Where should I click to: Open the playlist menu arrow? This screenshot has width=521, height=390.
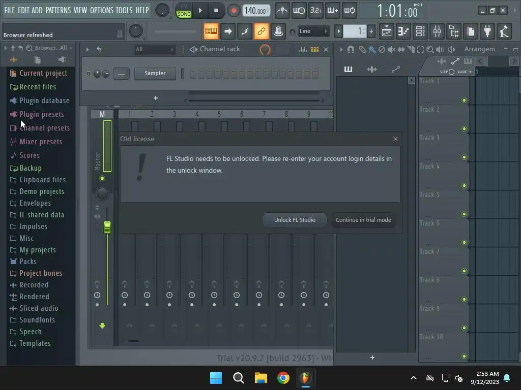pyautogui.click(x=341, y=49)
